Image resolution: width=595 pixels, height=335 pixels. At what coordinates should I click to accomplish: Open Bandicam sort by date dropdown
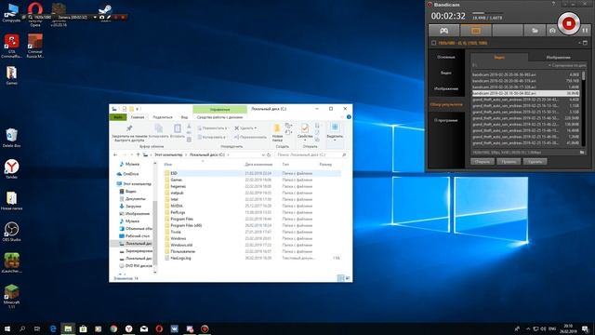click(x=567, y=65)
